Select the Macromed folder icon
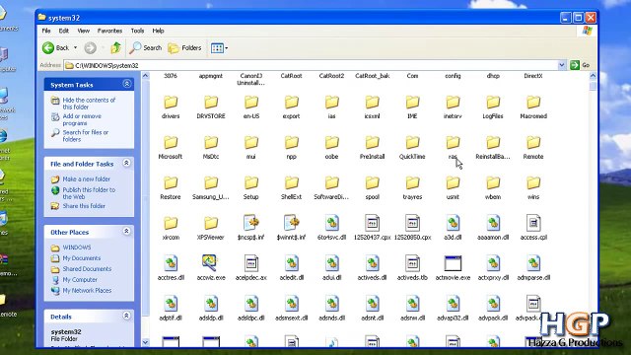This screenshot has width=631, height=355. [x=533, y=103]
